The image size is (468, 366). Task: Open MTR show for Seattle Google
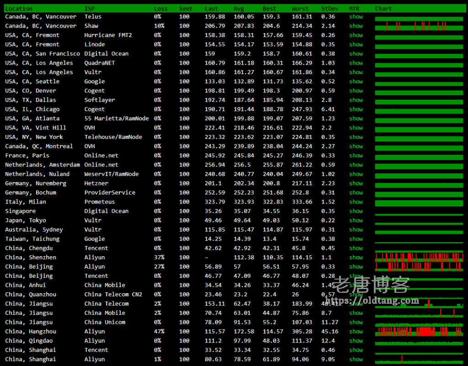tap(356, 81)
